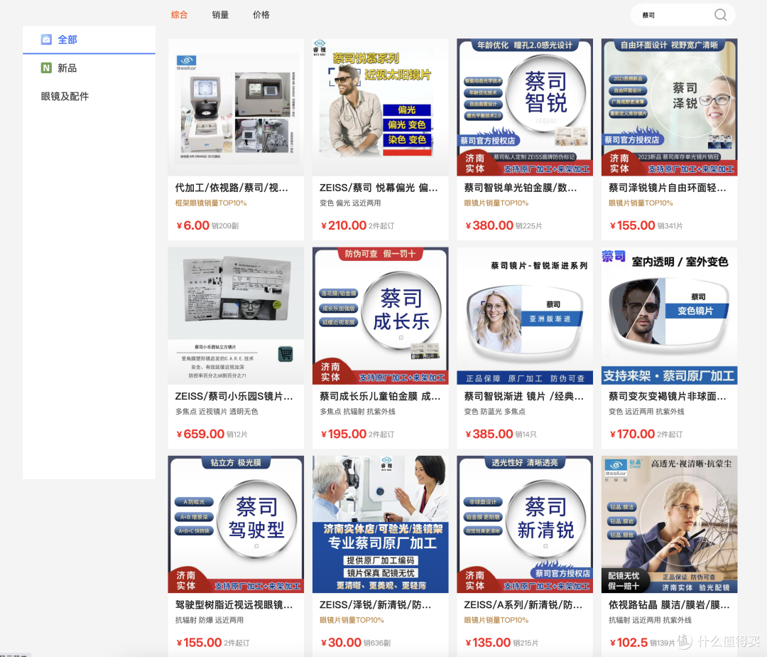Open the 蔡司悦慕系列 sunglasses thumbnail
This screenshot has height=657, width=767.
pyautogui.click(x=381, y=107)
